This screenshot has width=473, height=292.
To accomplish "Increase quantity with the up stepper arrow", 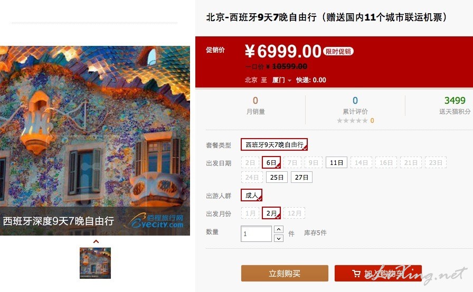I will 279,229.
